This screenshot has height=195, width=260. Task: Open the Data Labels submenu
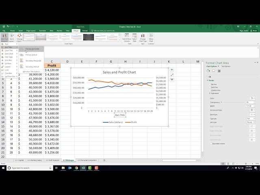point(9,54)
